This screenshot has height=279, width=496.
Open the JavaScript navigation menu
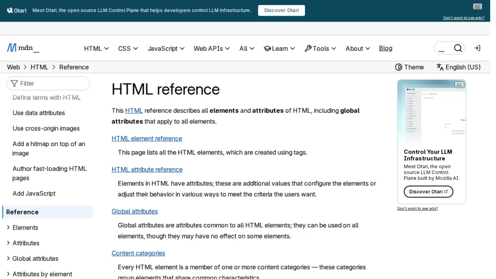click(x=166, y=48)
